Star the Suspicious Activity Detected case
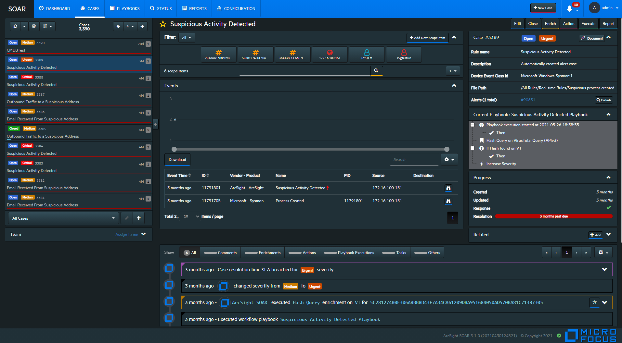Image resolution: width=622 pixels, height=343 pixels. click(x=163, y=24)
